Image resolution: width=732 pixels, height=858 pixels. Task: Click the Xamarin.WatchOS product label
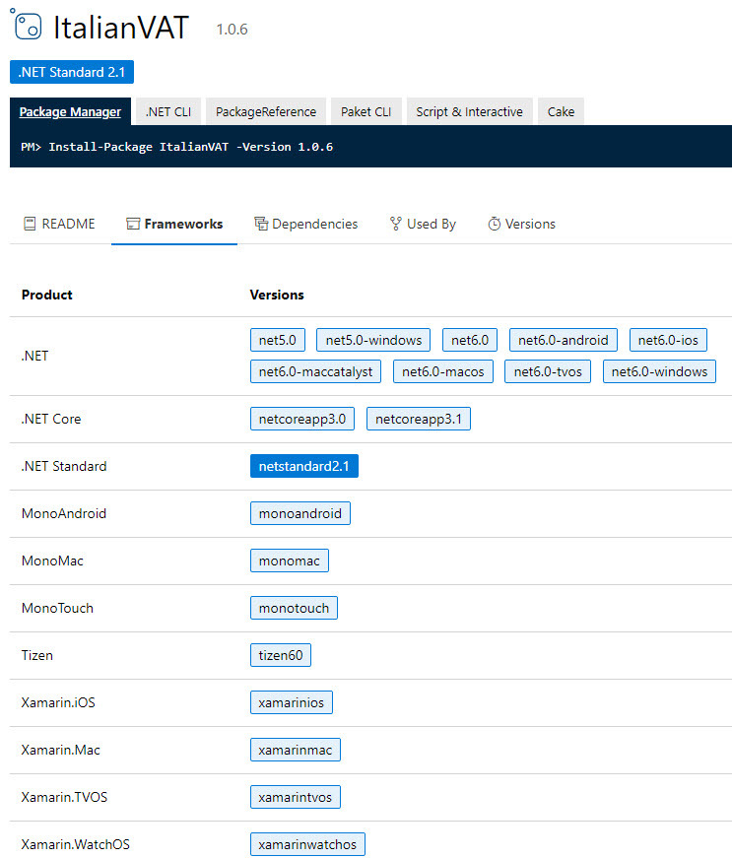76,844
